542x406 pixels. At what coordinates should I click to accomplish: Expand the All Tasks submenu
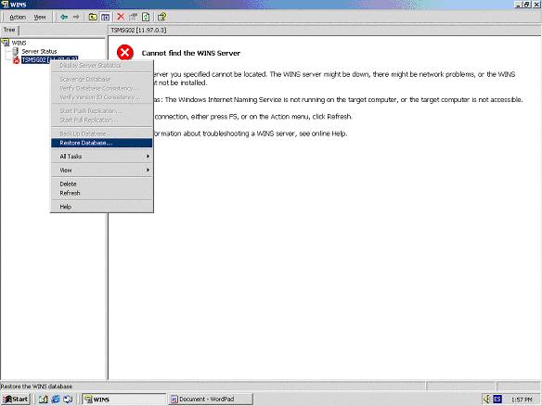102,157
